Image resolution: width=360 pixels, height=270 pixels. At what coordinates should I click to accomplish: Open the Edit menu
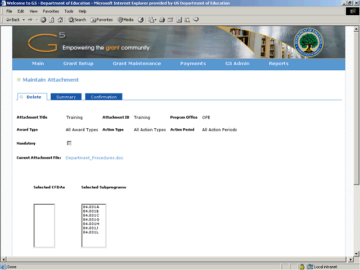point(21,11)
